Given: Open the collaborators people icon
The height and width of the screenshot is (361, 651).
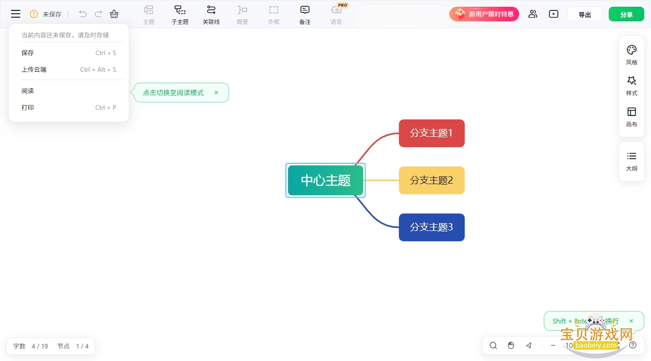Looking at the screenshot, I should [532, 14].
